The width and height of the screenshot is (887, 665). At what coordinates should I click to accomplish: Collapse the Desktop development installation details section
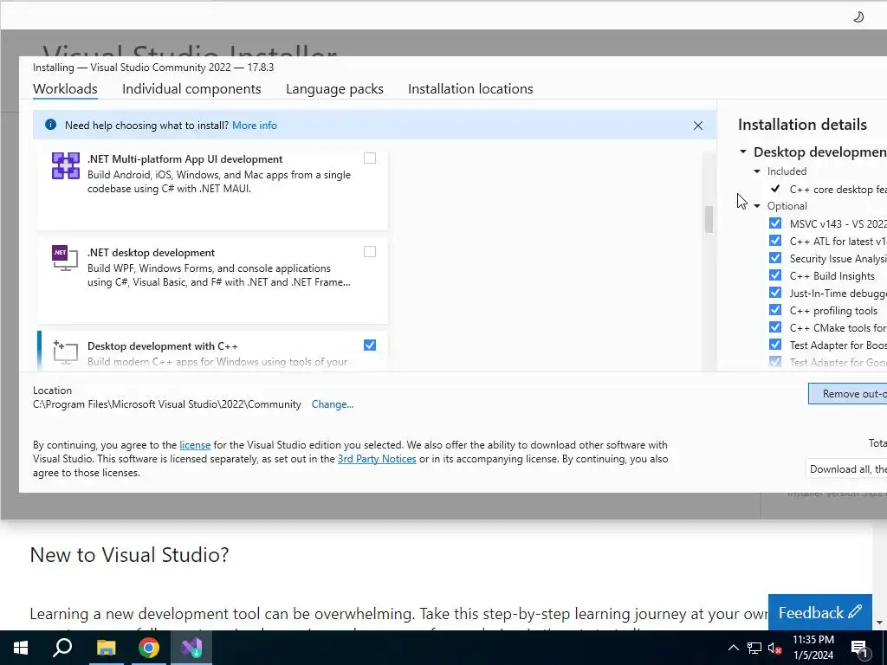pos(743,152)
